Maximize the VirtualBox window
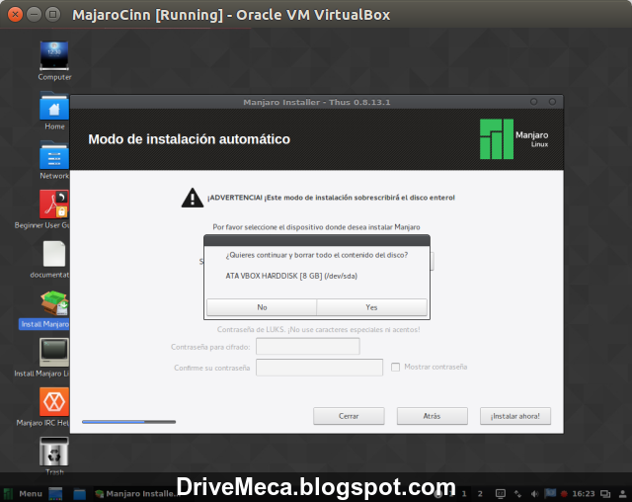The height and width of the screenshot is (502, 632). click(x=52, y=15)
